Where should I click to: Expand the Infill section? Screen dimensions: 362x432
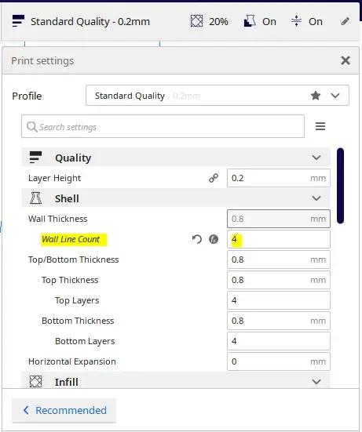pos(316,382)
